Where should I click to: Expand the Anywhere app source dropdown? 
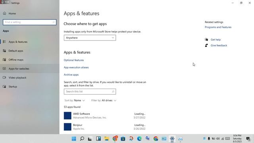point(90,38)
